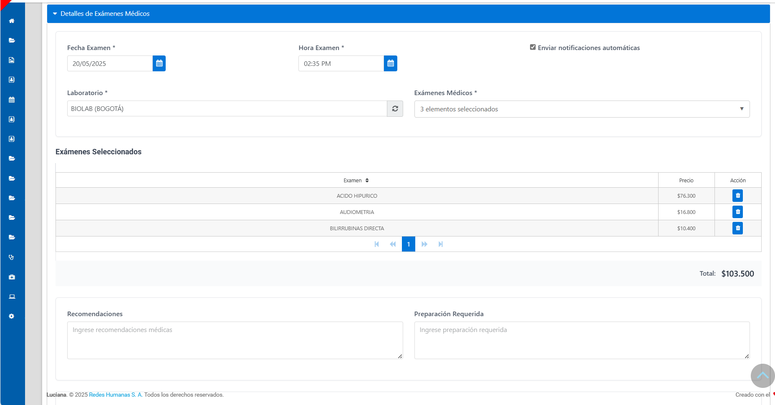Refresh the Laboratorio list

tap(395, 109)
